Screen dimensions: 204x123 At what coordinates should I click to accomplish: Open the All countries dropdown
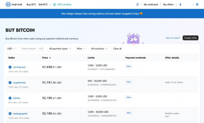tap(99, 49)
